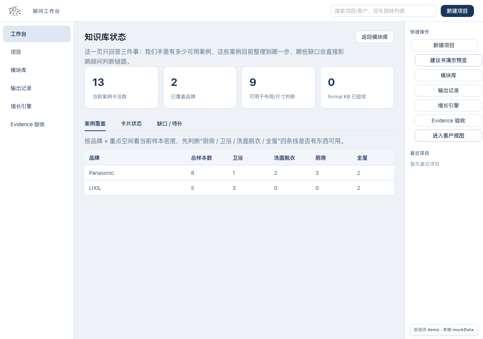The image size is (483, 339).
Task: Click 新建项目 under 快捷操作
Action: [444, 45]
